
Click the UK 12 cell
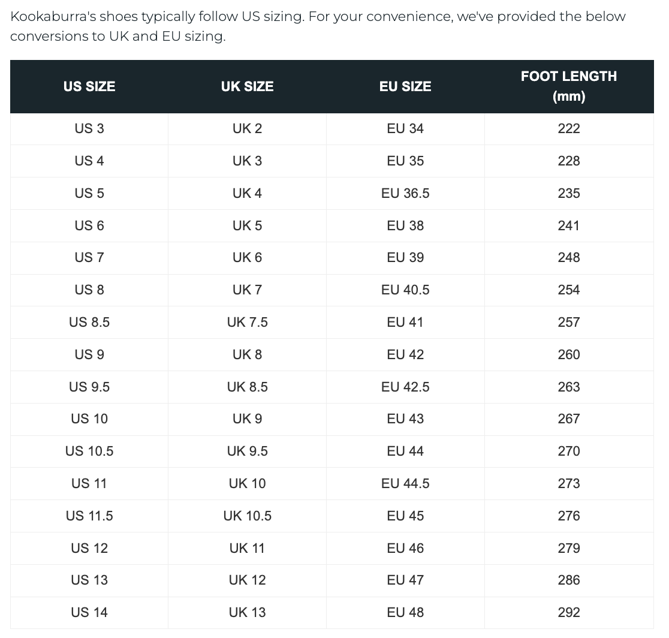pos(247,580)
